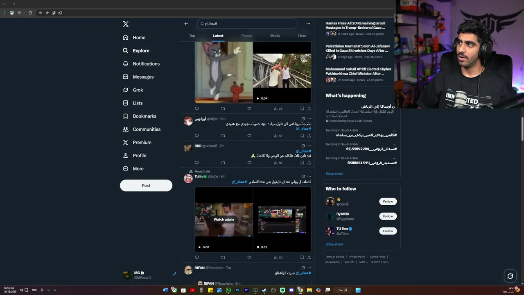Open Communities in the sidebar
This screenshot has width=524, height=295.
tap(142, 129)
